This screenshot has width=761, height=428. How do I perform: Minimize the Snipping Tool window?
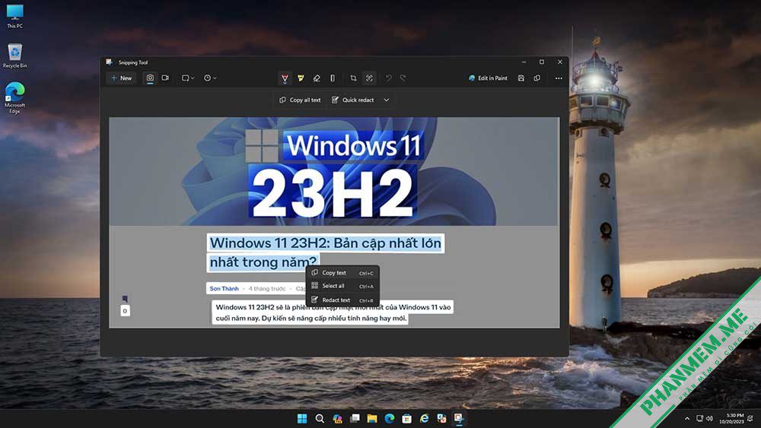point(524,62)
